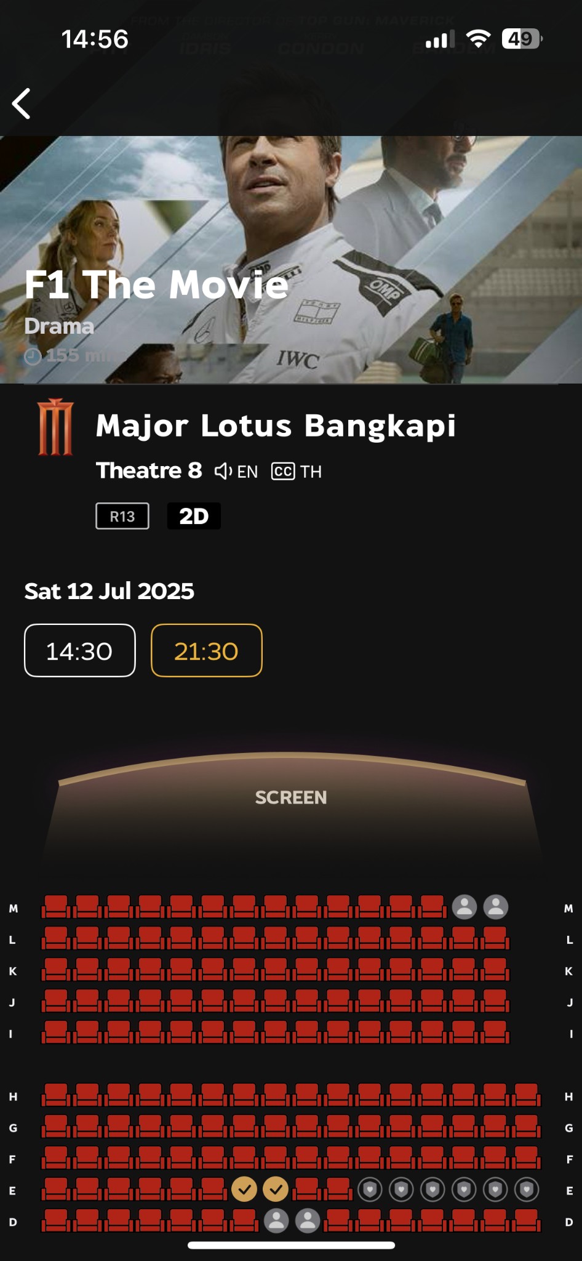Image resolution: width=582 pixels, height=1261 pixels.
Task: Select the leftmost seat in row M
Action: pos(57,907)
